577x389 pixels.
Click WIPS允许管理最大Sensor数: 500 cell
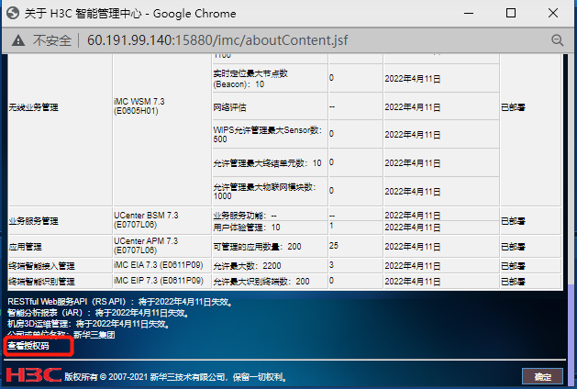pyautogui.click(x=270, y=134)
